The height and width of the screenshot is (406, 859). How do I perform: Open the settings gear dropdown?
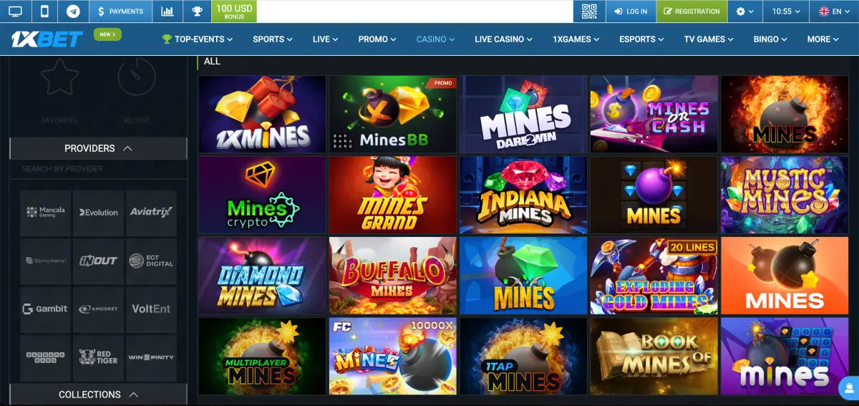coord(744,11)
